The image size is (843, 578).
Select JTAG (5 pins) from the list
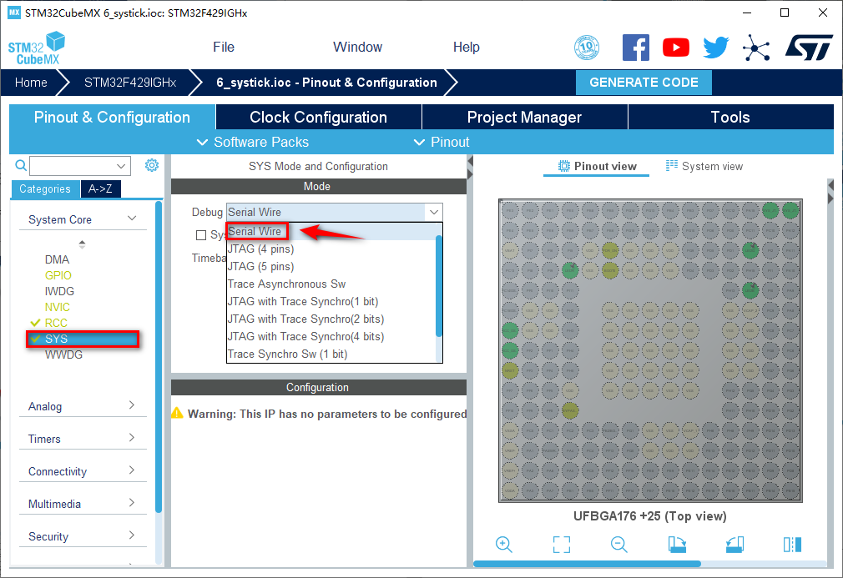tap(260, 266)
